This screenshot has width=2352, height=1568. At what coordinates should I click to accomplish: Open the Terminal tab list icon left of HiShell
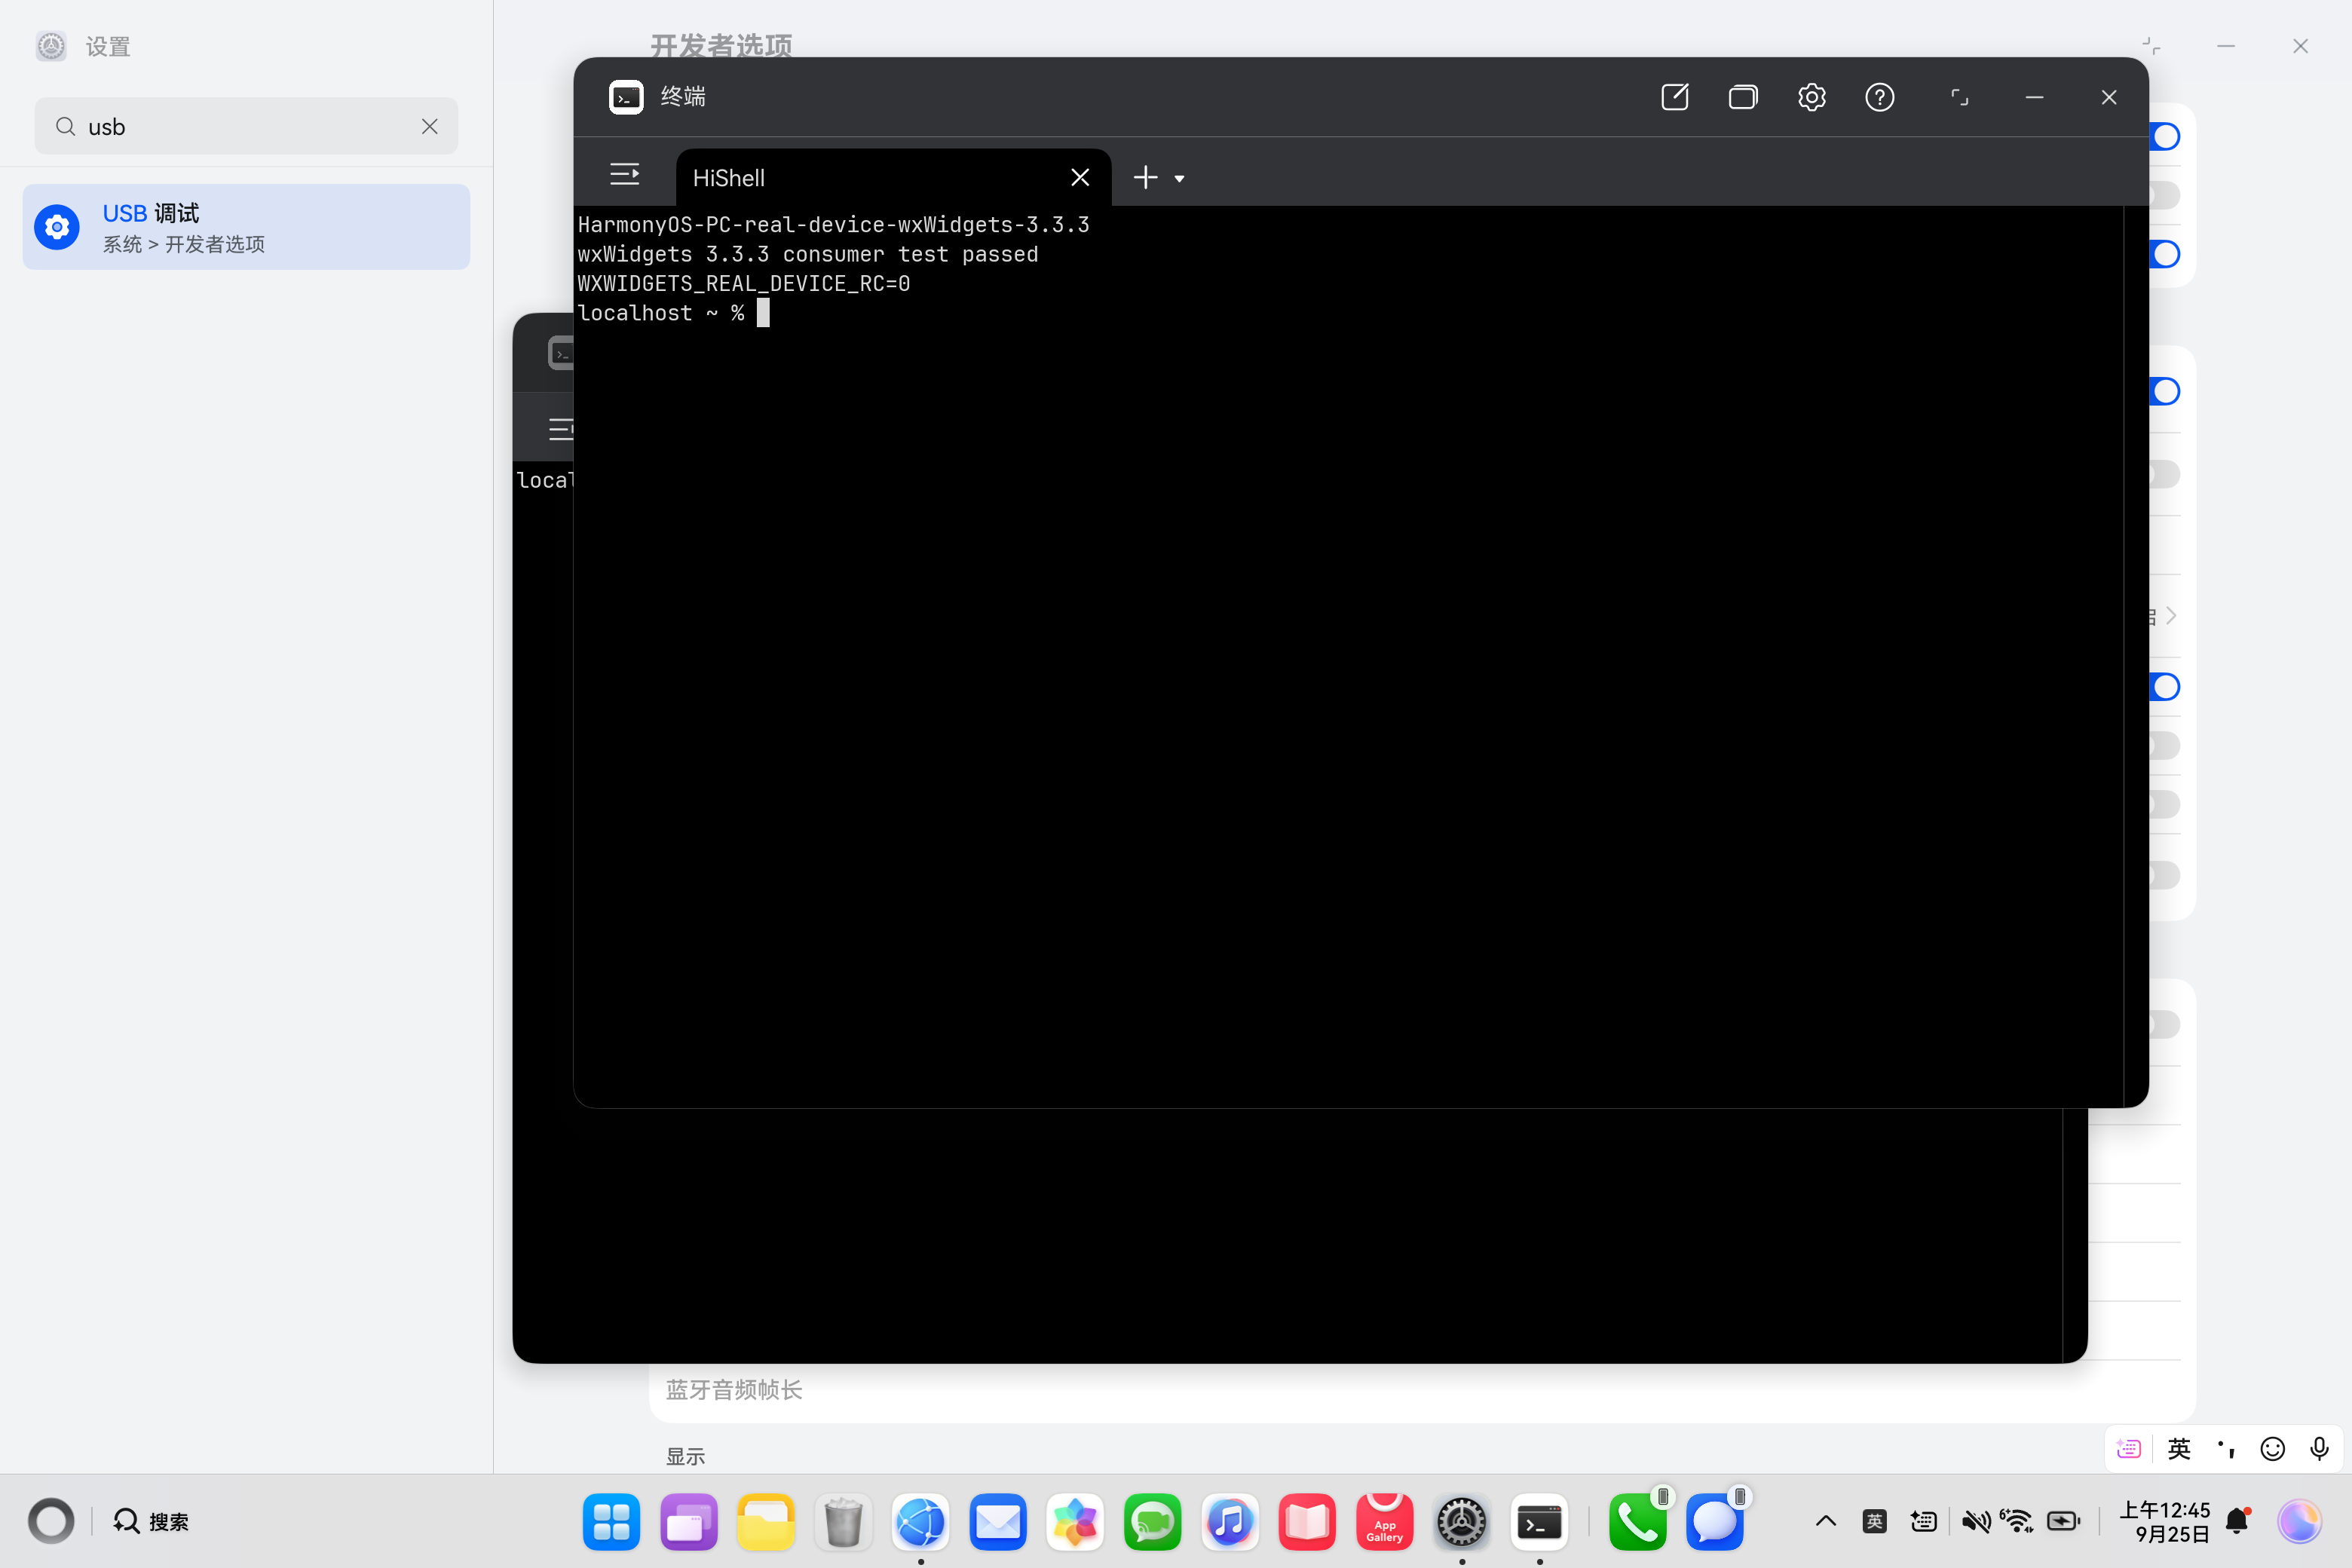[x=625, y=175]
